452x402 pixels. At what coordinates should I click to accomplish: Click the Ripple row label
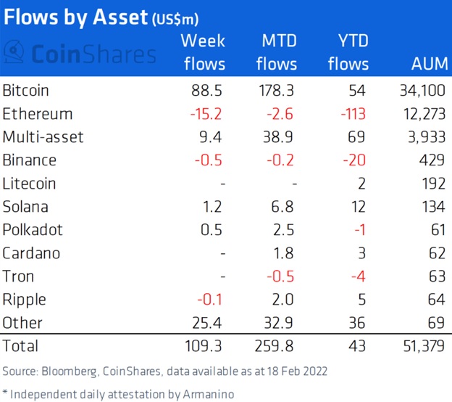coord(24,300)
